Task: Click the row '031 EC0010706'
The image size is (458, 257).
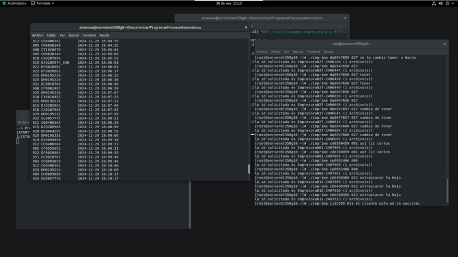Action: pos(76,84)
